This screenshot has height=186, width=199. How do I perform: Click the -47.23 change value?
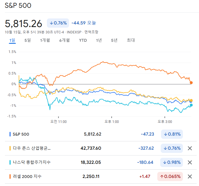(148, 134)
